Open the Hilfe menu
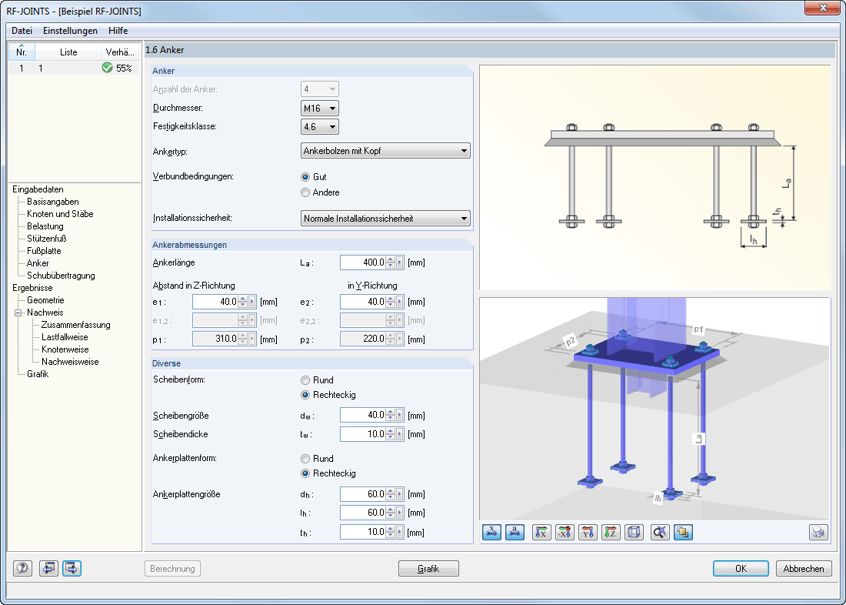Viewport: 846px width, 605px height. pos(118,31)
